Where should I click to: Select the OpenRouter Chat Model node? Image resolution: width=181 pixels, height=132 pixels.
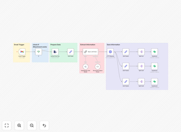click(x=86, y=67)
